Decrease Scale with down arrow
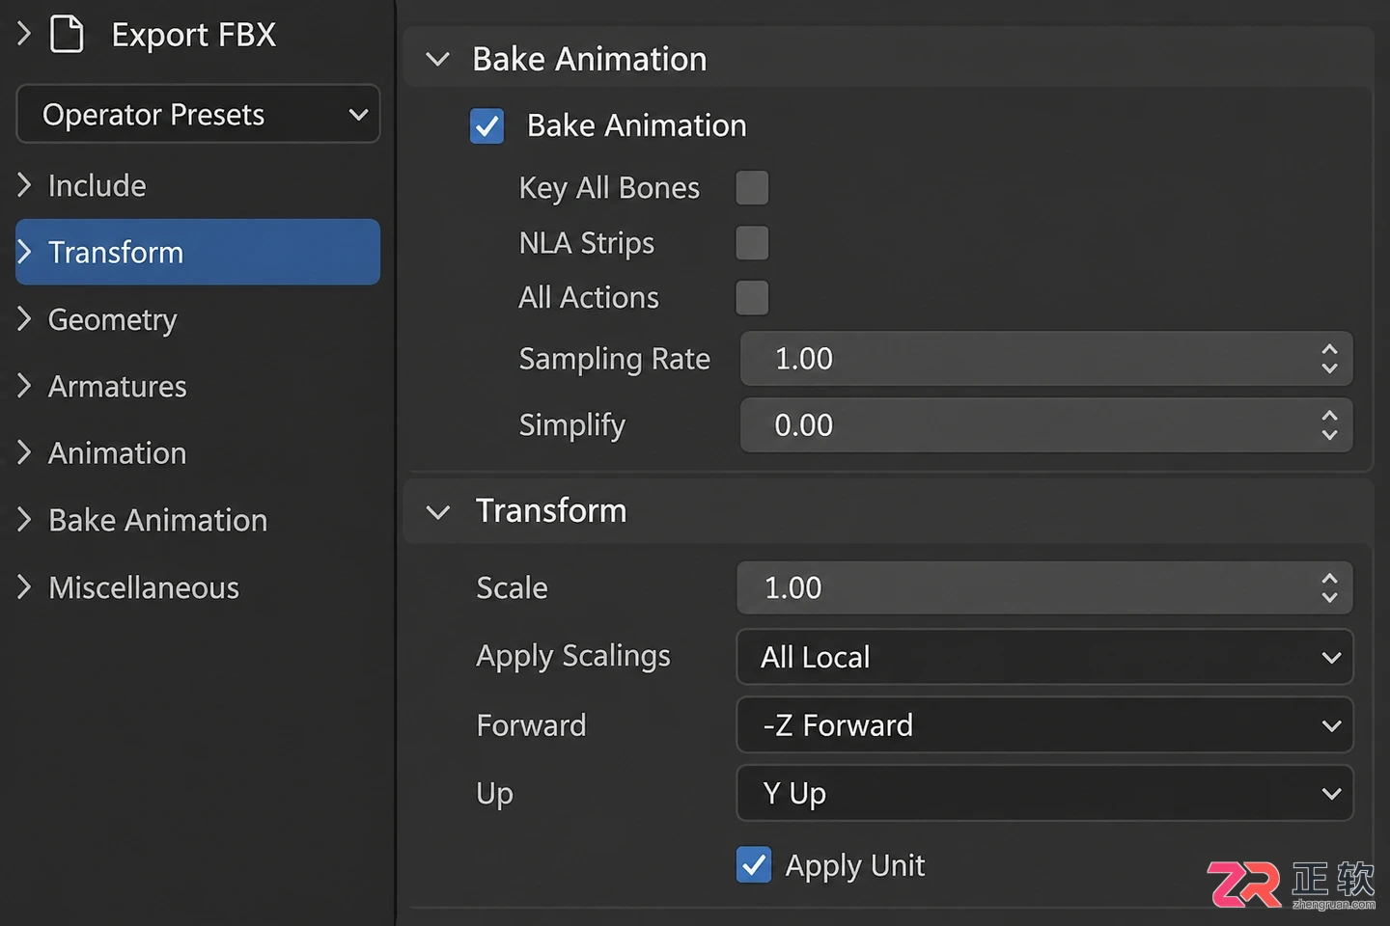Image resolution: width=1390 pixels, height=926 pixels. [x=1329, y=598]
